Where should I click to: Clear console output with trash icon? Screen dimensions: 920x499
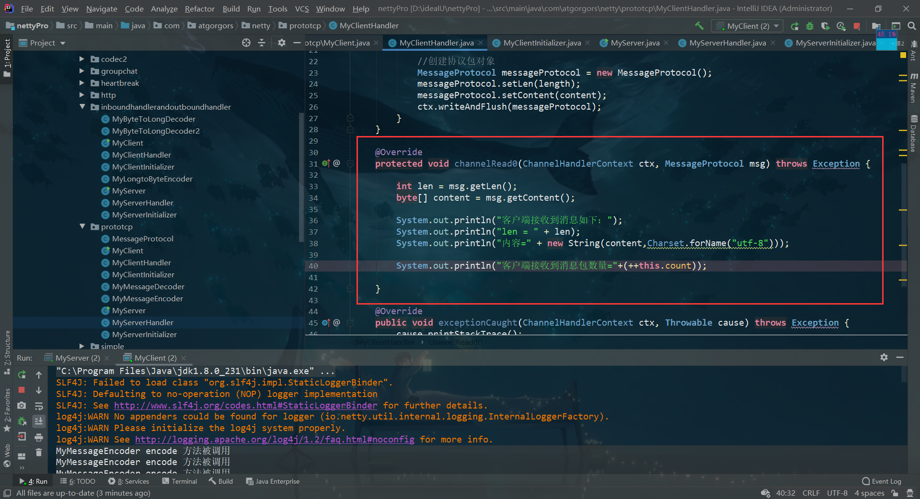pos(39,452)
